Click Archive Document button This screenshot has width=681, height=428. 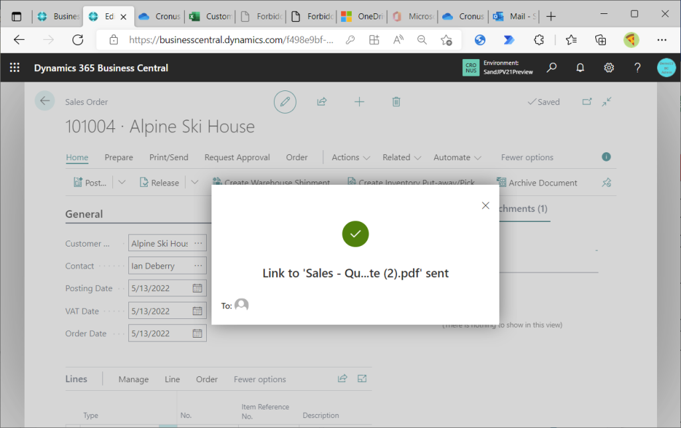pyautogui.click(x=536, y=183)
